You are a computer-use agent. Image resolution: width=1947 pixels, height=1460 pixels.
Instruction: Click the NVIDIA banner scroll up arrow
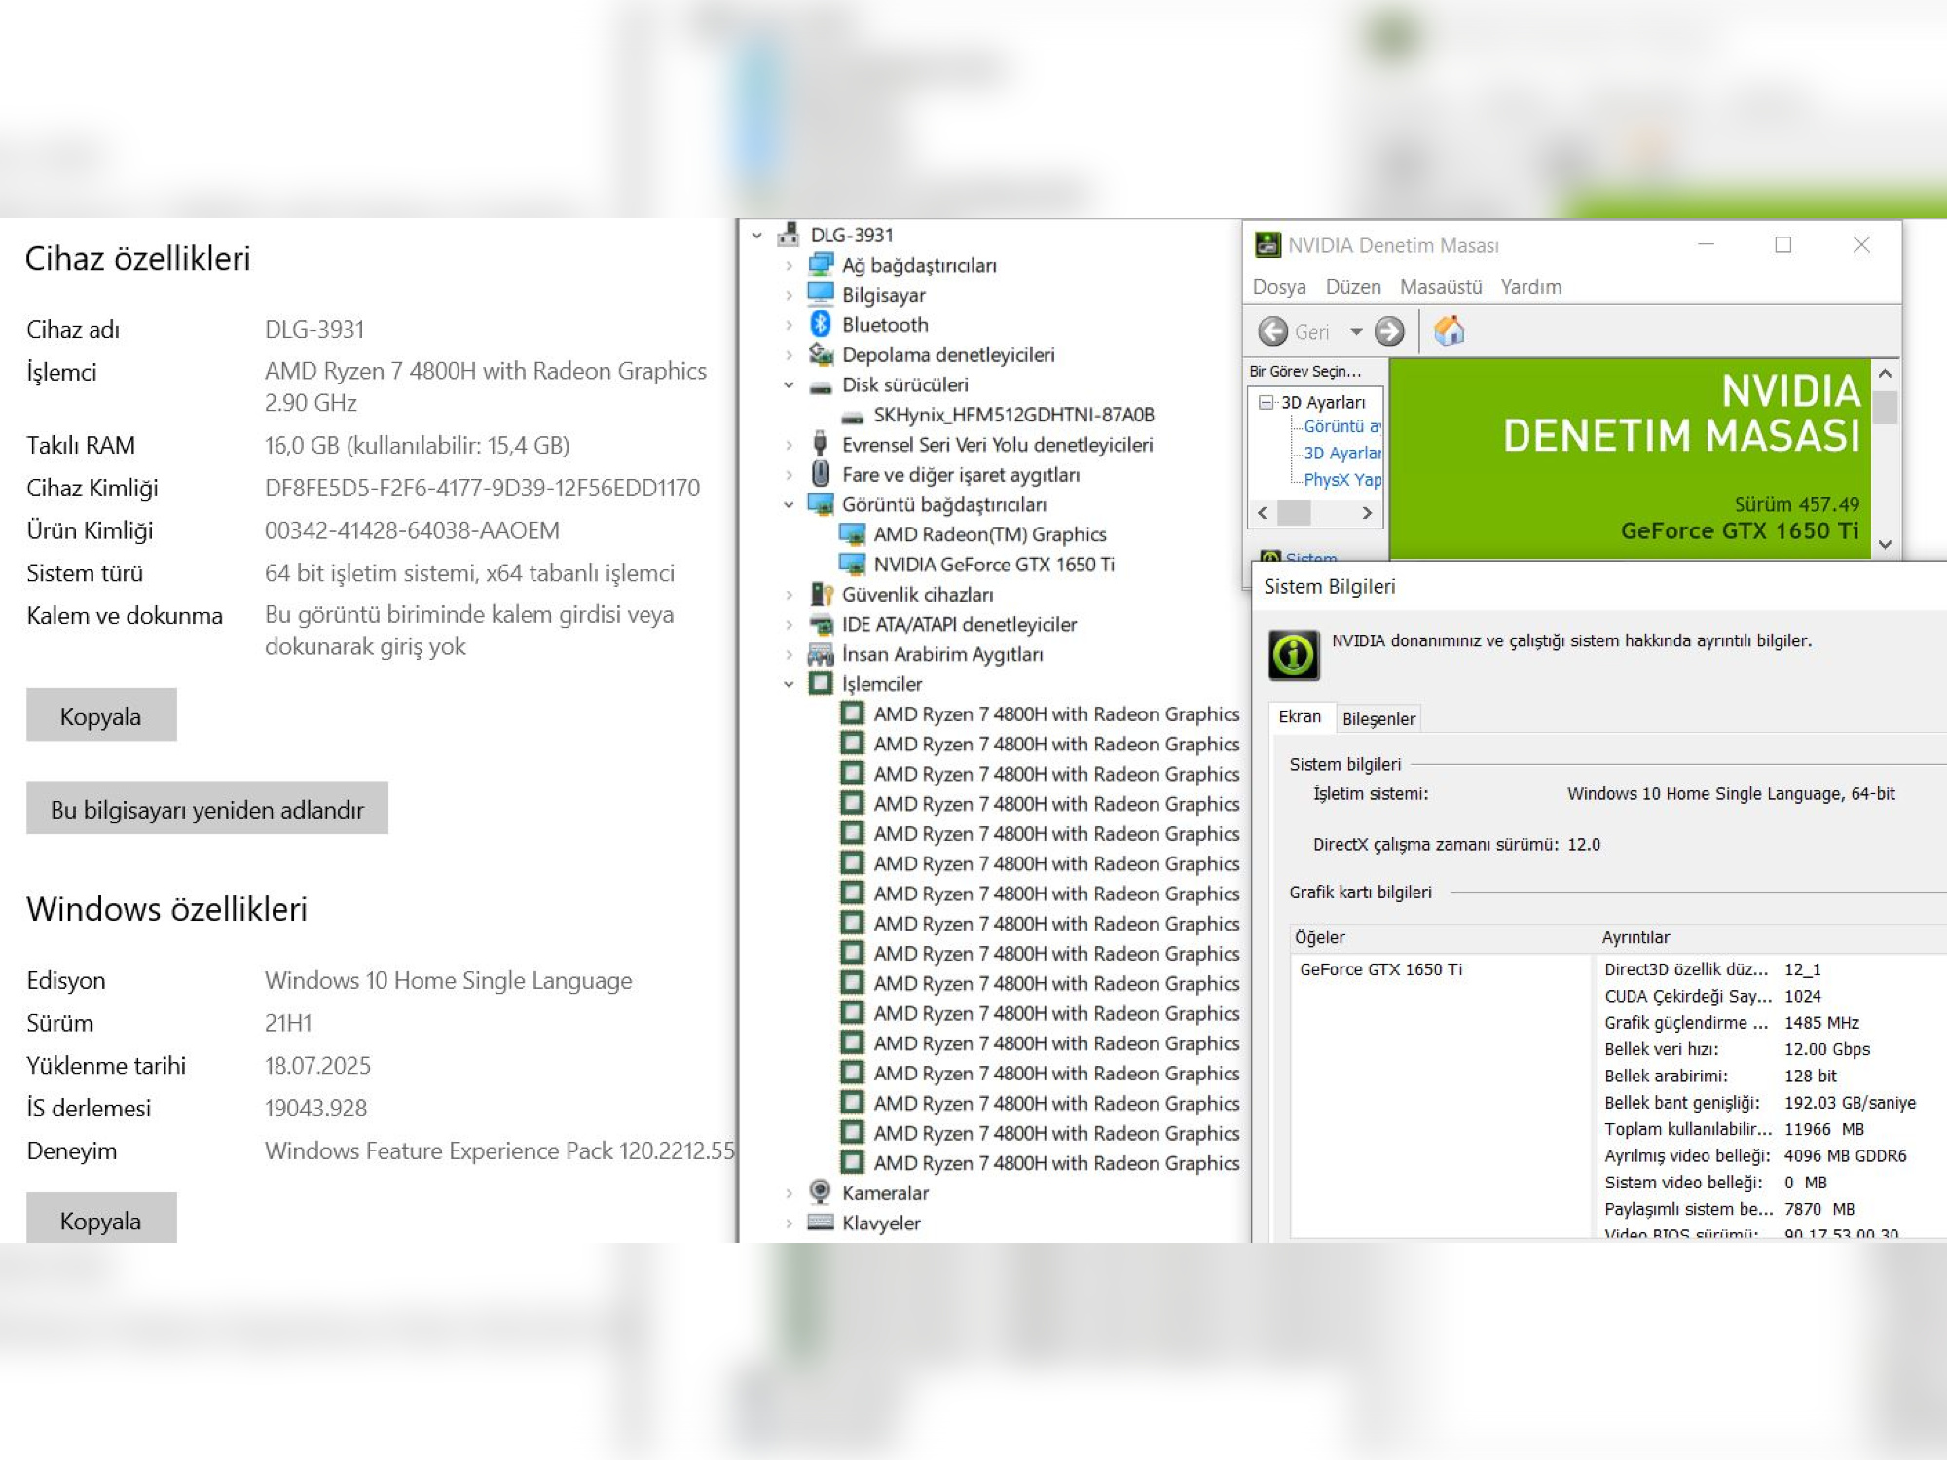[1885, 374]
